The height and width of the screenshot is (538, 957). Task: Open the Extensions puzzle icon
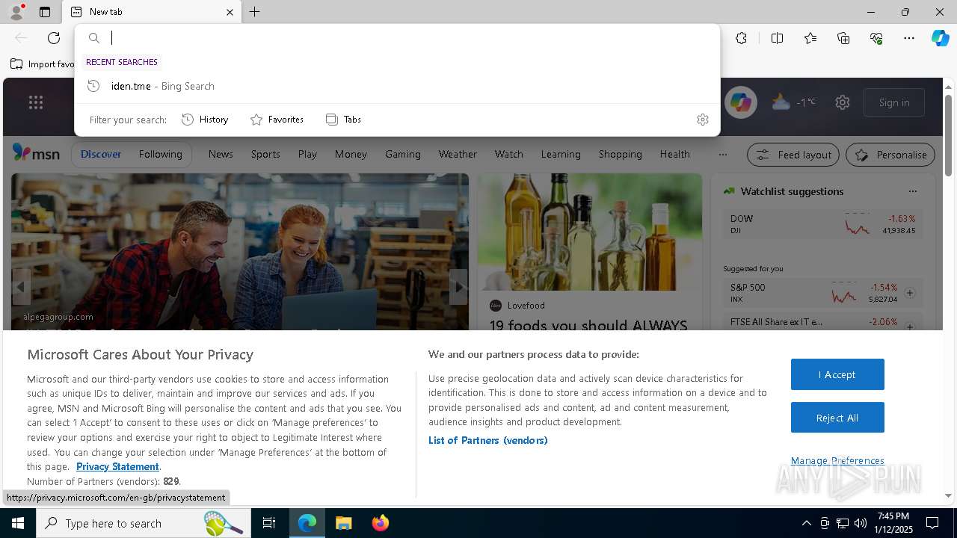(x=741, y=38)
